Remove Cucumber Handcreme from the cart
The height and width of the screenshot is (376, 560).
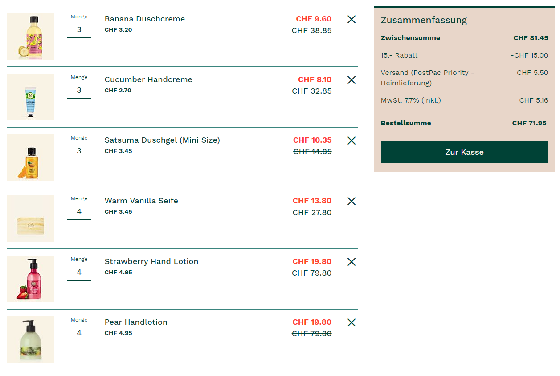click(x=352, y=80)
